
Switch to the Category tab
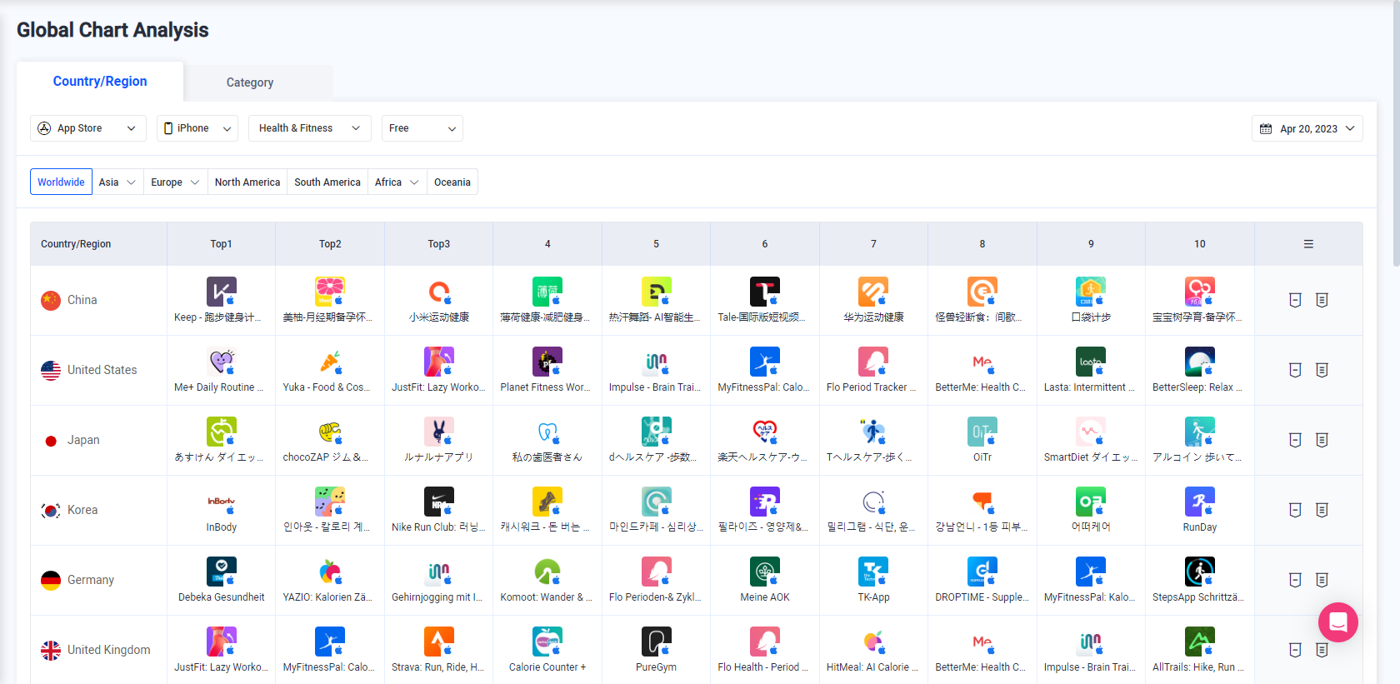(250, 82)
